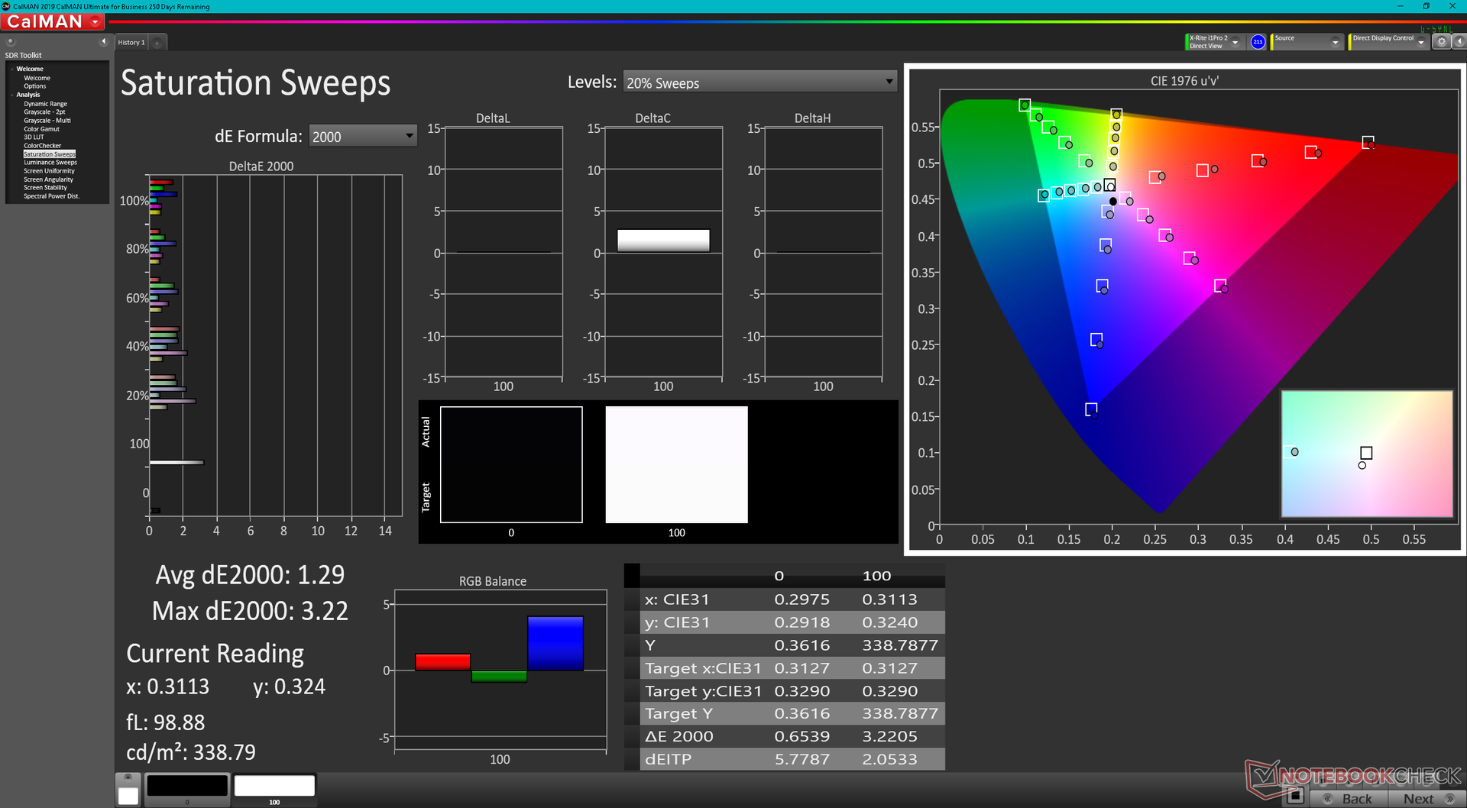1467x808 pixels.
Task: Click the DeltaC white bar
Action: [663, 241]
